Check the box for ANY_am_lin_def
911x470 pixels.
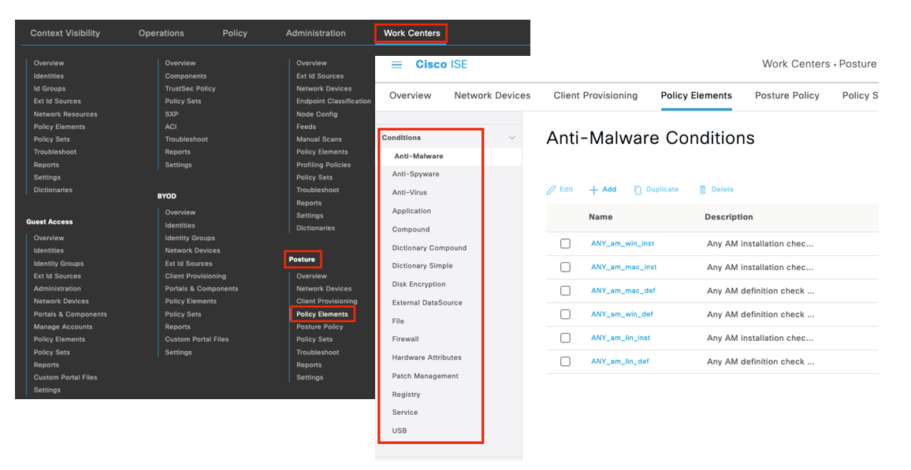click(565, 361)
